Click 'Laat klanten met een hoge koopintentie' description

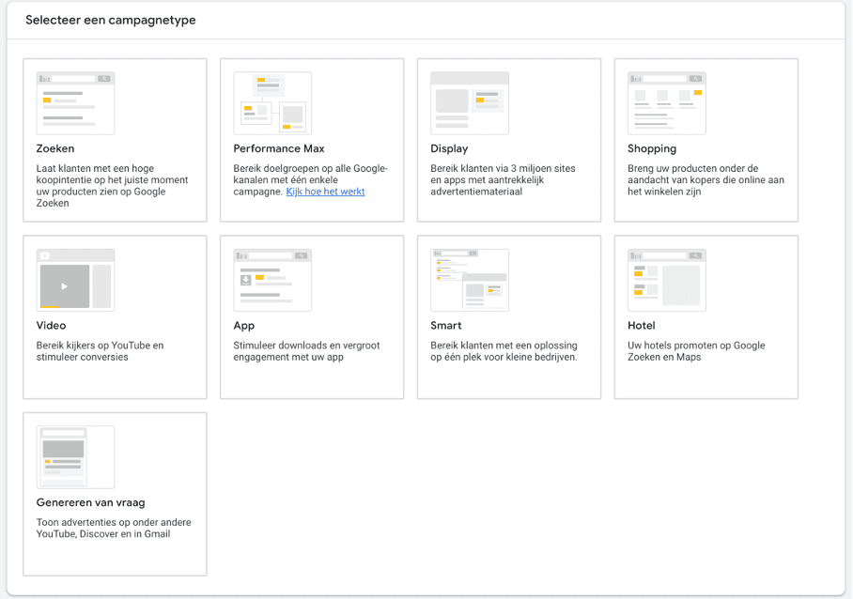point(112,185)
